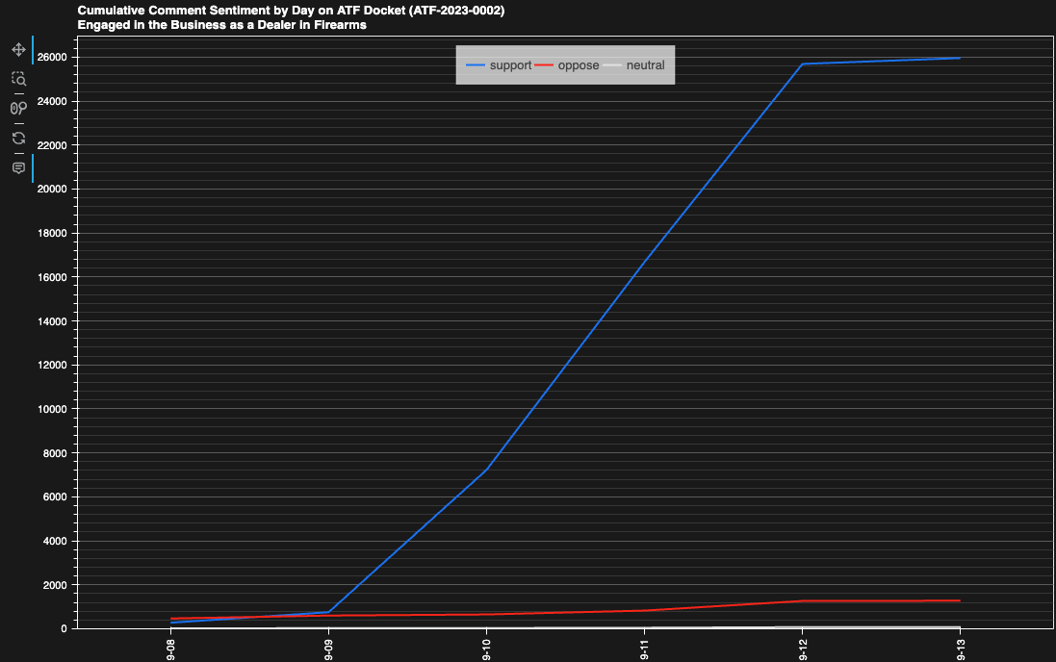Click the Reset plot icon
This screenshot has height=662, width=1056.
pos(18,139)
